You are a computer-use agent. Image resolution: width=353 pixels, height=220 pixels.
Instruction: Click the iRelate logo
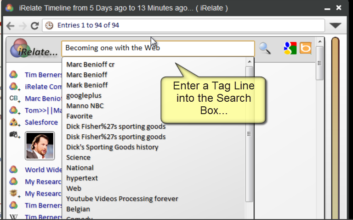pos(34,48)
